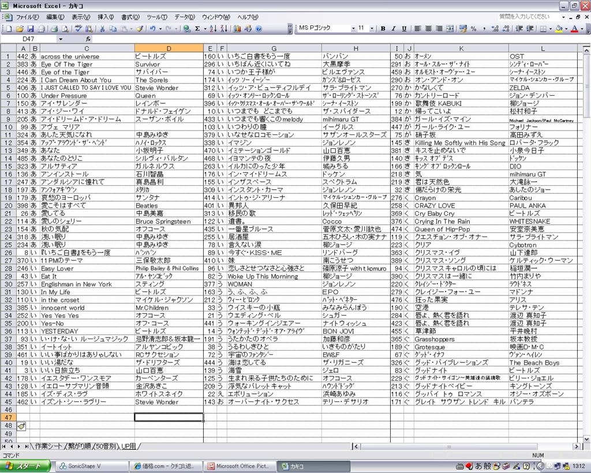This screenshot has width=591, height=473.
Task: Click the AutoSum sigma icon
Action: click(197, 28)
